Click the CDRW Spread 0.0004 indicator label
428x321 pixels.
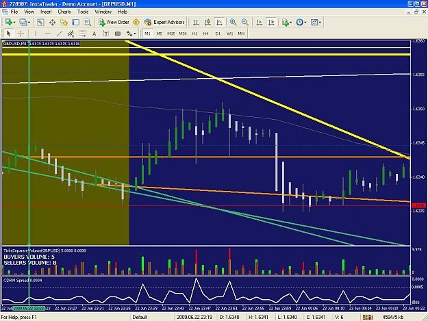pos(23,280)
